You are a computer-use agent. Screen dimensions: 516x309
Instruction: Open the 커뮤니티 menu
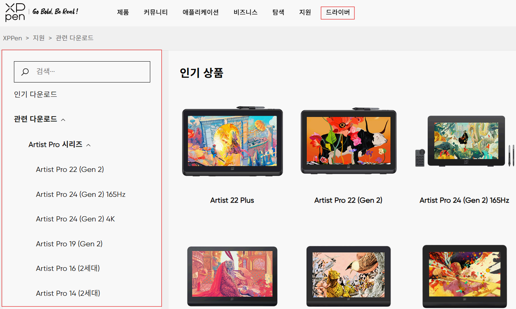(156, 12)
